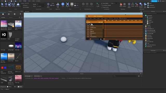Insert a ModuleScript from ribbon
Image resolution: width=166 pixels, height=93 pixels.
point(151,7)
